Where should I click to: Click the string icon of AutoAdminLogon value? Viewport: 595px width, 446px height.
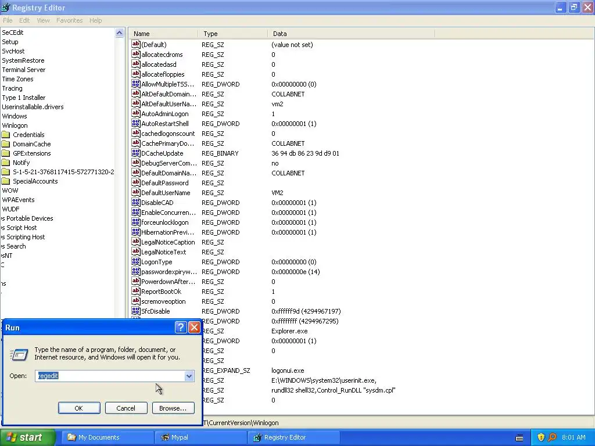(136, 113)
